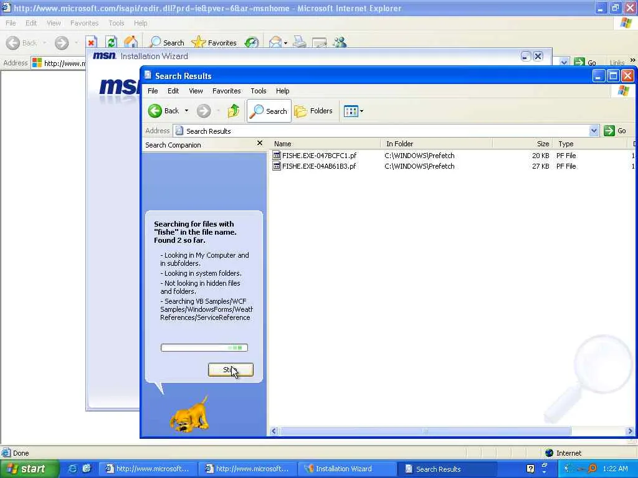
Task: Minimize the MSN Installation Wizard window
Action: tap(526, 56)
